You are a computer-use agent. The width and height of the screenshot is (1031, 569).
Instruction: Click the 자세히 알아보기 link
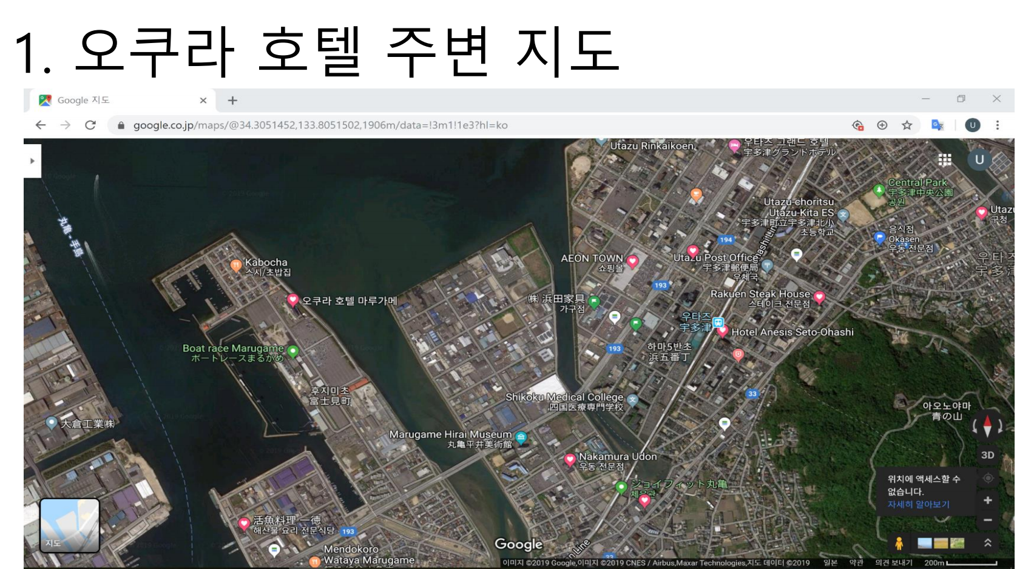918,504
